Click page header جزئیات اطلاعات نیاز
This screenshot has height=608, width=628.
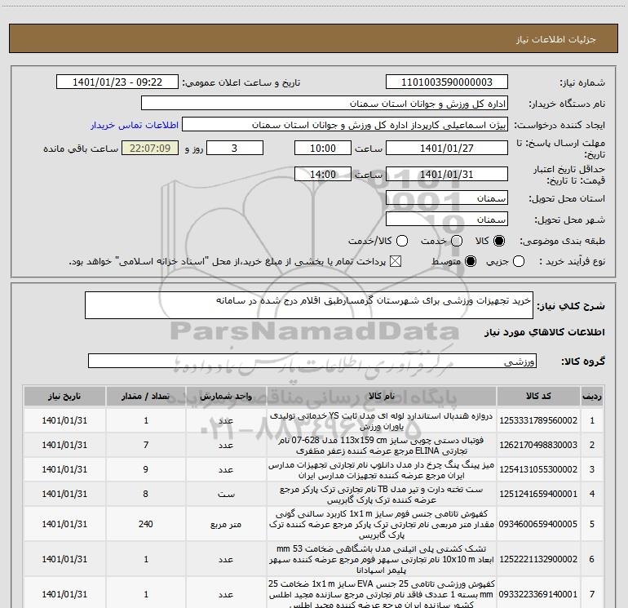555,39
